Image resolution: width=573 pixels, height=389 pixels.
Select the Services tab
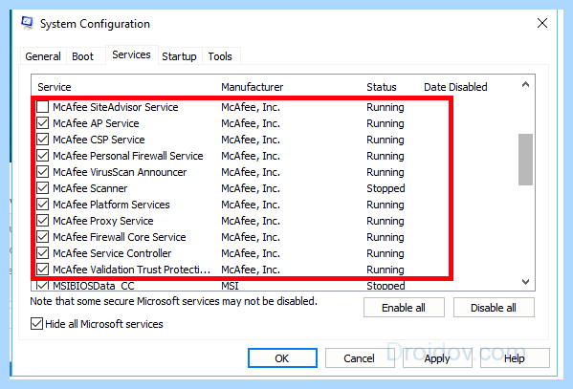click(131, 54)
